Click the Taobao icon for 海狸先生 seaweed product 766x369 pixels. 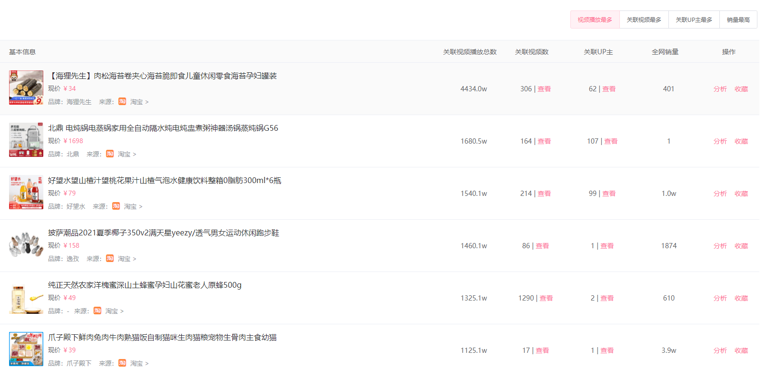tap(122, 102)
